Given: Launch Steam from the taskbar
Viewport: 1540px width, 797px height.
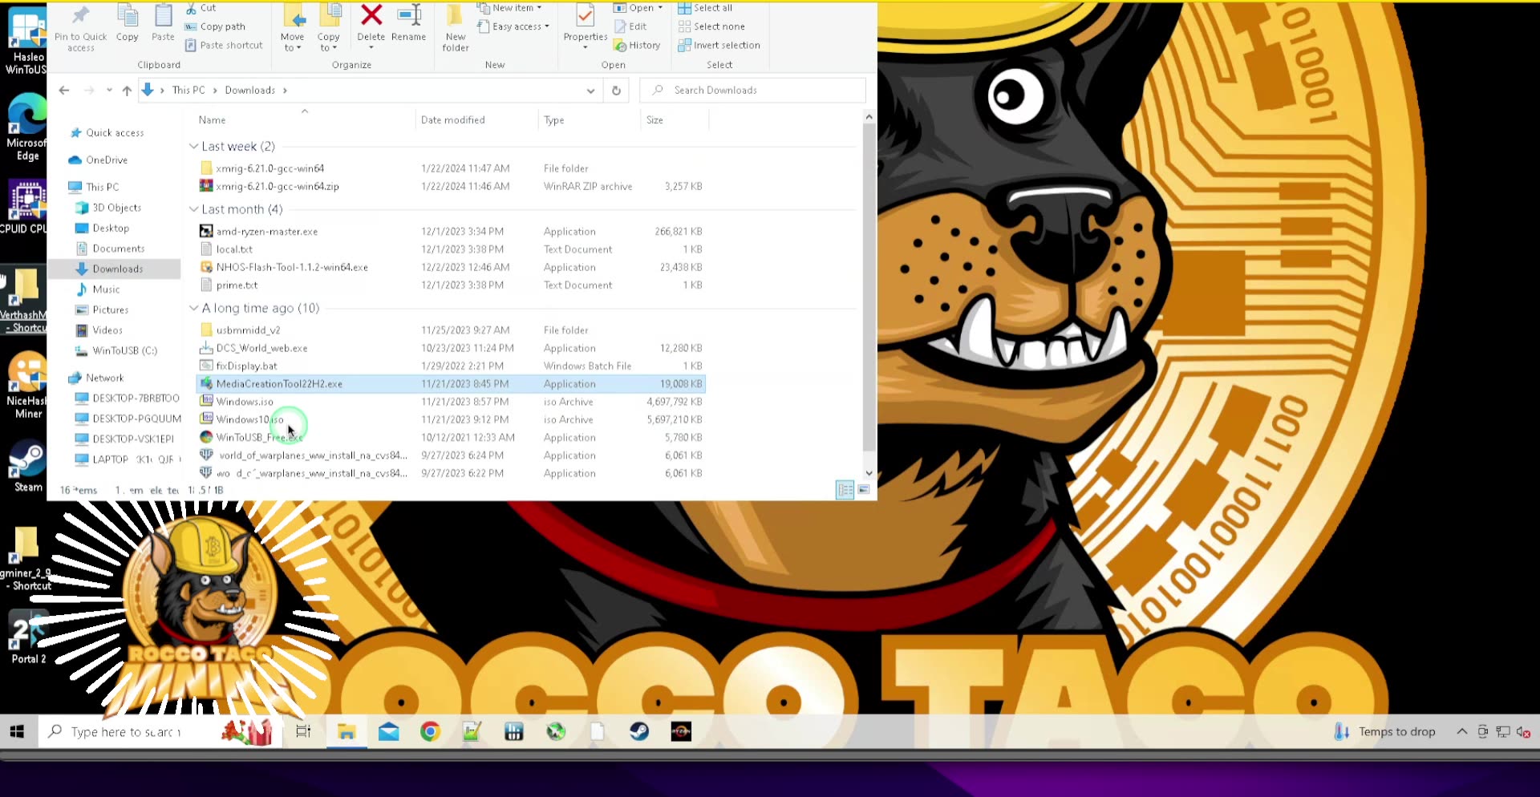Looking at the screenshot, I should [x=639, y=731].
